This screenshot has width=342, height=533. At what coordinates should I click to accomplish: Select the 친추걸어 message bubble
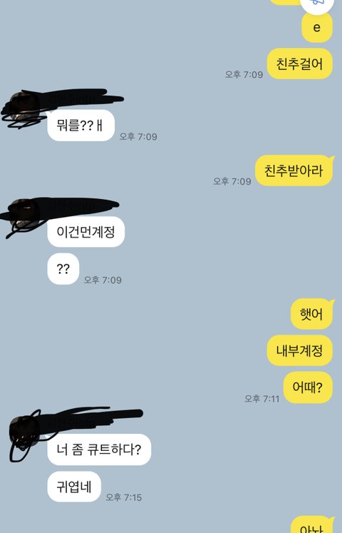(299, 64)
